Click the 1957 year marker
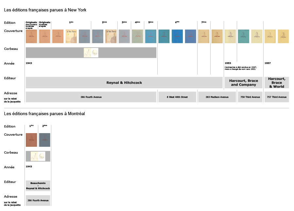 click(x=268, y=63)
